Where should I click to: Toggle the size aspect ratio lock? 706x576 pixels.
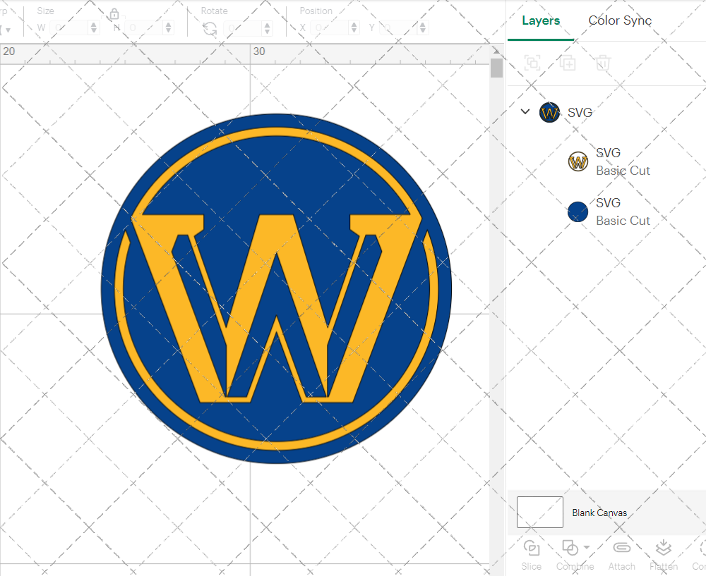tap(114, 14)
